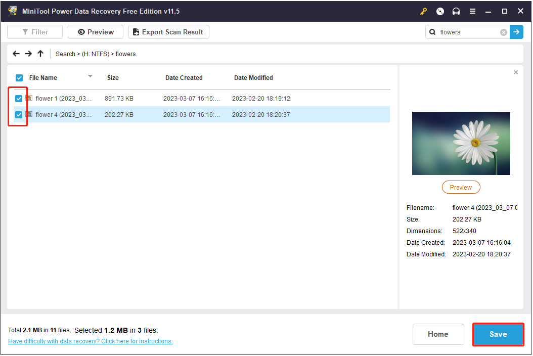533x356 pixels.
Task: Click the daisy preview thumbnail
Action: click(461, 143)
